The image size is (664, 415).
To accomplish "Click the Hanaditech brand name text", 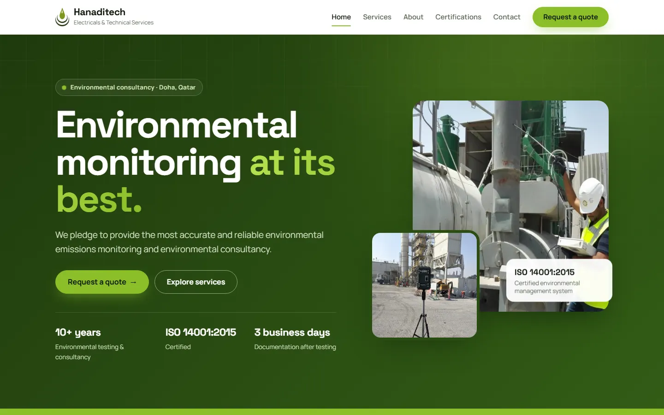I will point(100,12).
